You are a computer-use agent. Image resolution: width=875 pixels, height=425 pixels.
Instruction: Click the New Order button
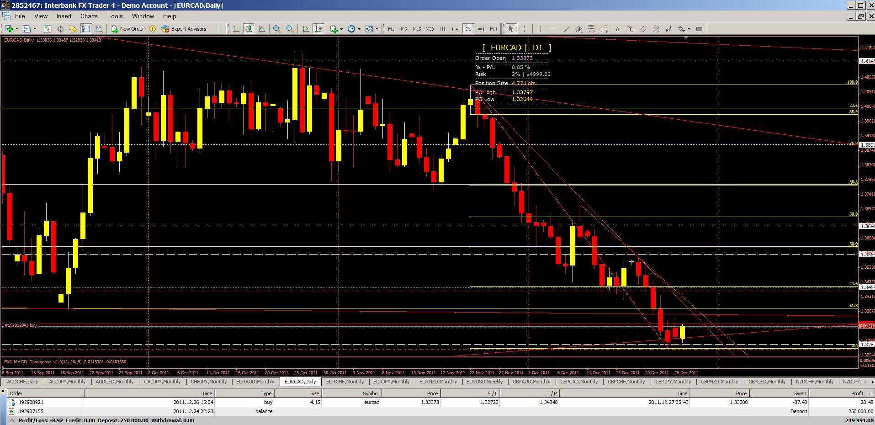[128, 29]
